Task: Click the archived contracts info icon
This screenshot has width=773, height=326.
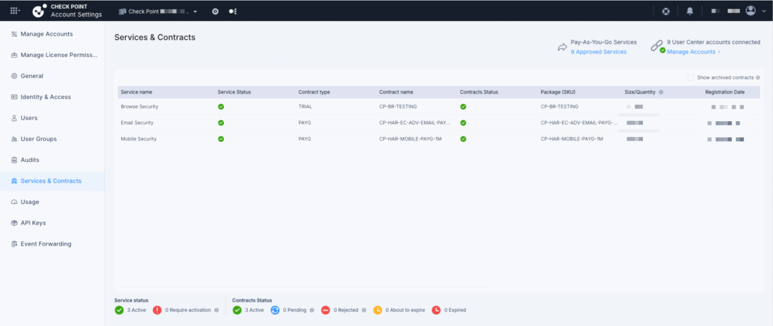Action: [x=758, y=78]
